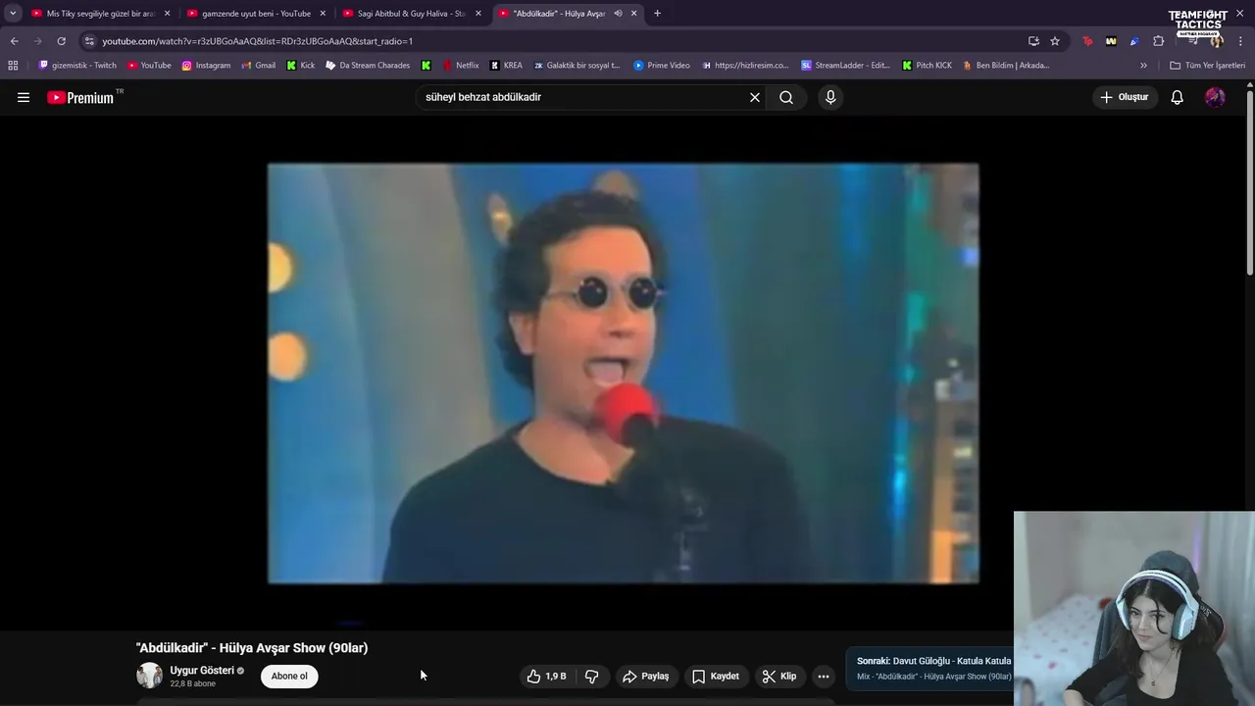Open the Instagram bookmark
The height and width of the screenshot is (706, 1255).
pyautogui.click(x=206, y=66)
